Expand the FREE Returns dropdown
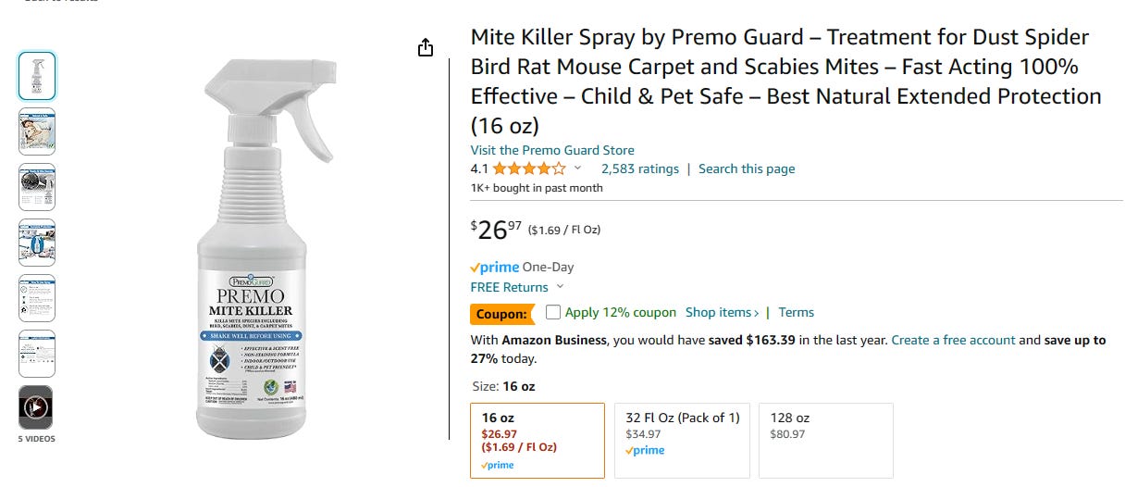Image resolution: width=1125 pixels, height=487 pixels. [561, 287]
